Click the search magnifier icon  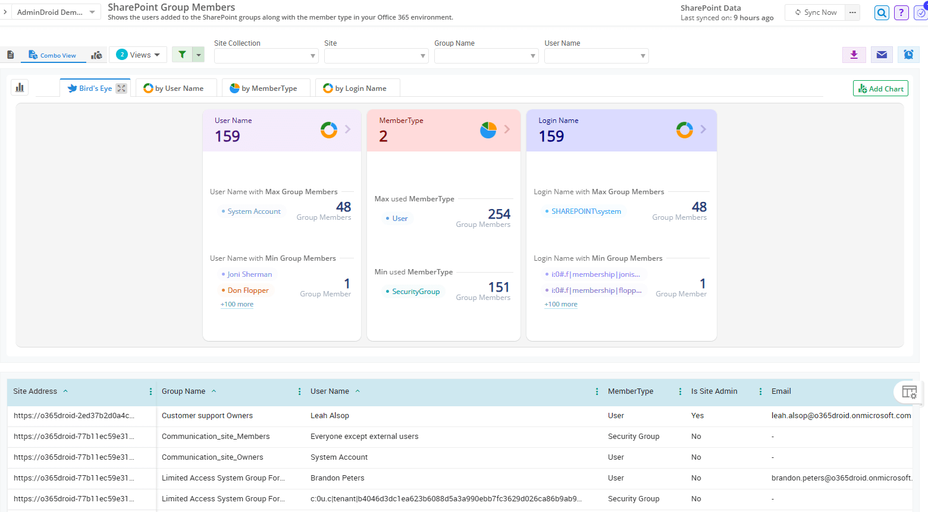(882, 12)
